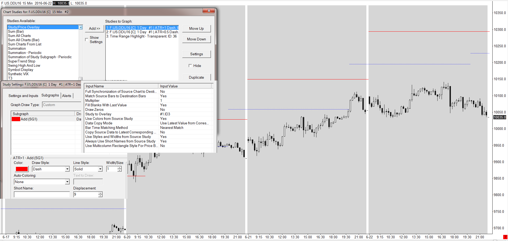
Task: Select the Multiplier input row
Action: click(149, 100)
